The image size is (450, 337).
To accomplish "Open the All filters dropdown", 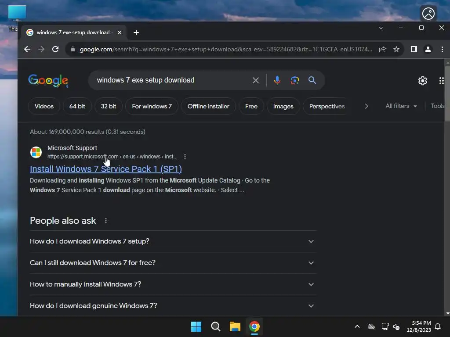I will (401, 106).
